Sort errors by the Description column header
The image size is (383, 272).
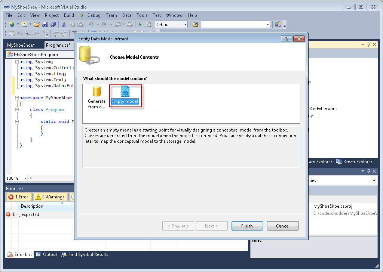click(x=46, y=206)
